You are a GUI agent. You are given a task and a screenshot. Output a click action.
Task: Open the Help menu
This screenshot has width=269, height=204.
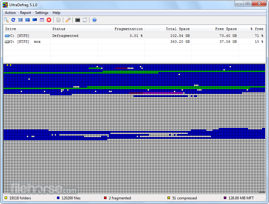[56, 13]
